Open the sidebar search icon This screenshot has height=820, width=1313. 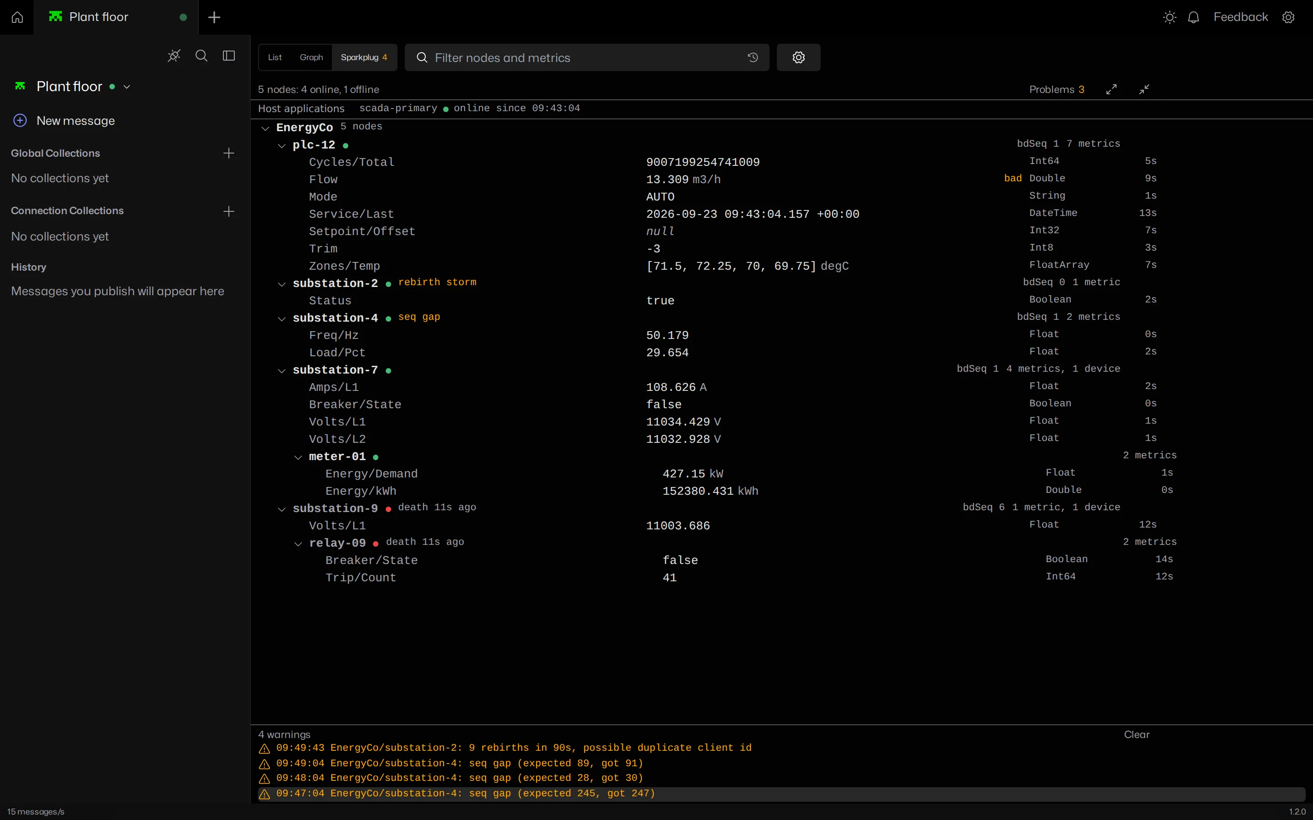(202, 56)
